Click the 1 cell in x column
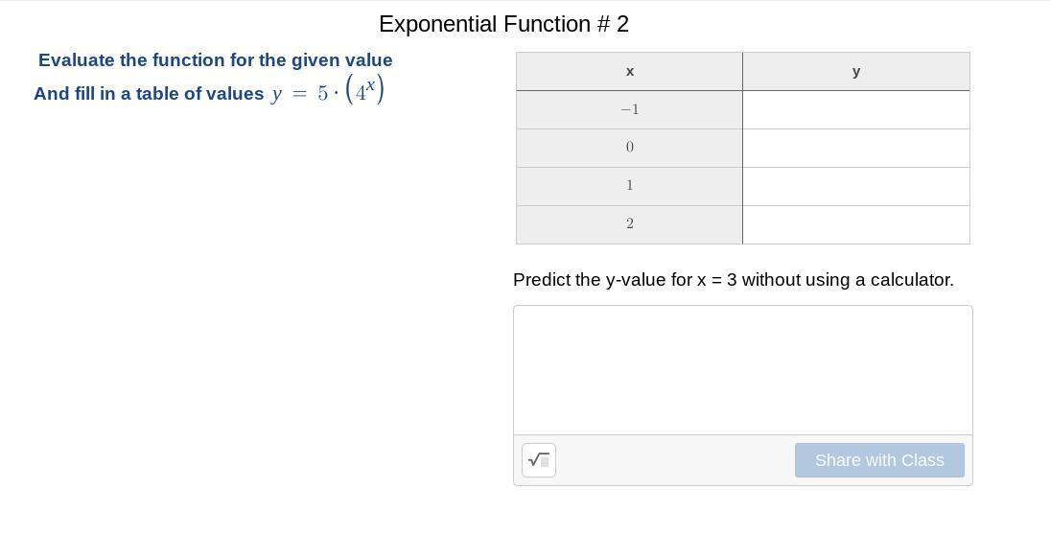1050x536 pixels. coord(629,186)
